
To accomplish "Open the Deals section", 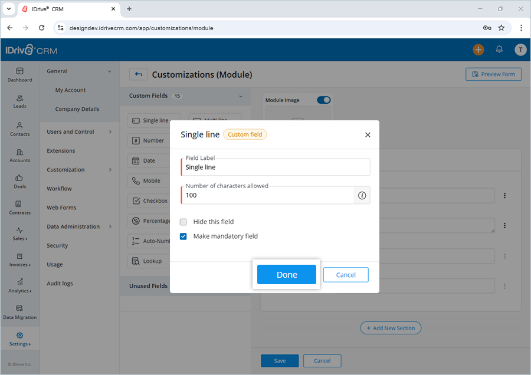I will coord(19,182).
